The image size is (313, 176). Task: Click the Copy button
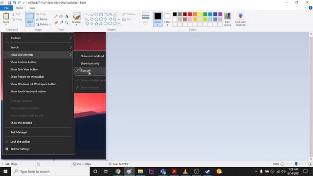pos(17,19)
